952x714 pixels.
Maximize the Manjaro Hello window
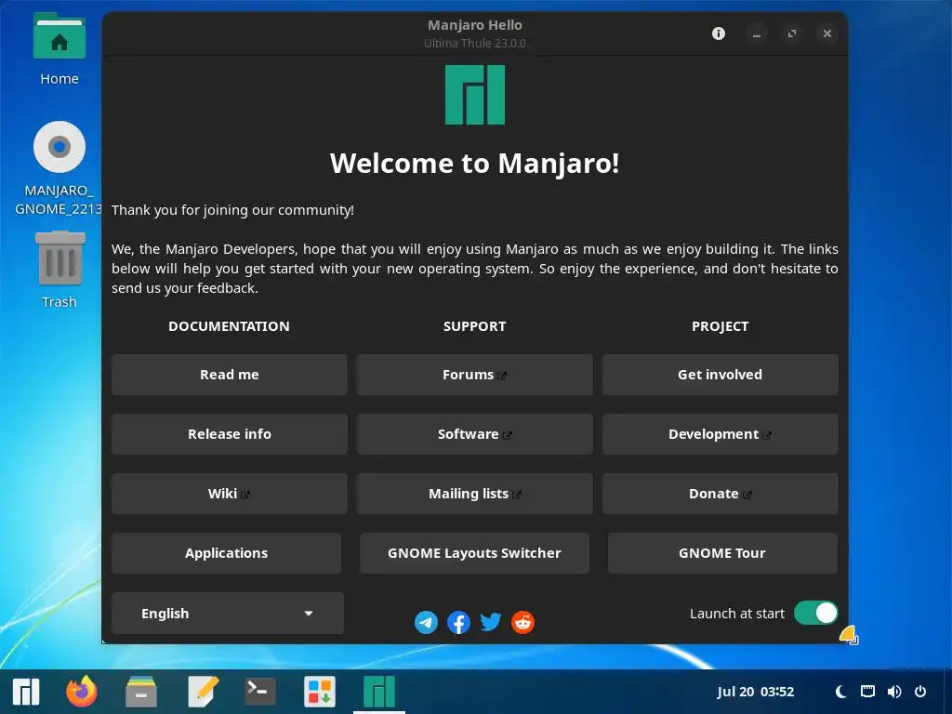pos(792,33)
